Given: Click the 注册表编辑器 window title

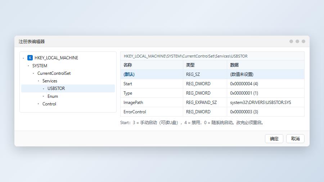Looking at the screenshot, I should [x=32, y=41].
